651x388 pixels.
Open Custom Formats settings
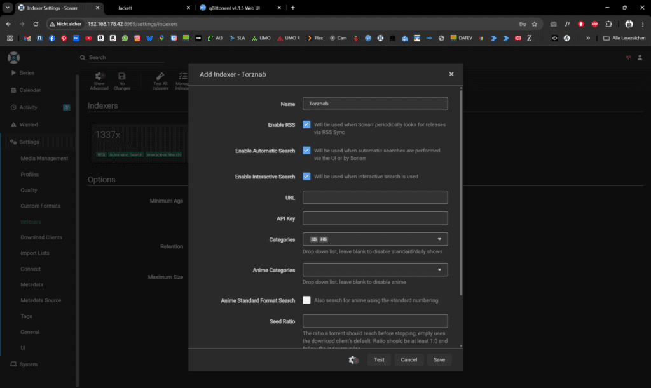(40, 206)
